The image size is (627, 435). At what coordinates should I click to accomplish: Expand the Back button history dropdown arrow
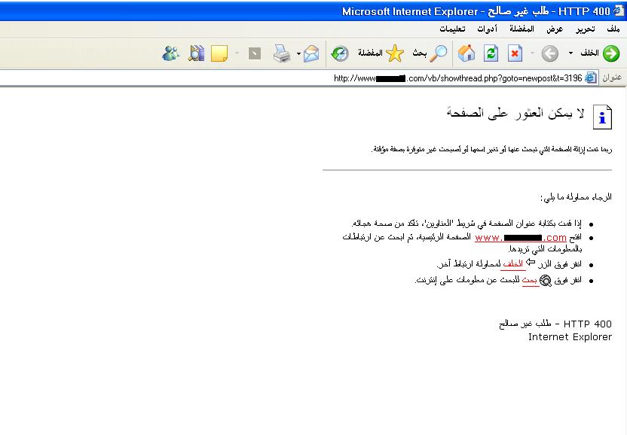click(570, 53)
